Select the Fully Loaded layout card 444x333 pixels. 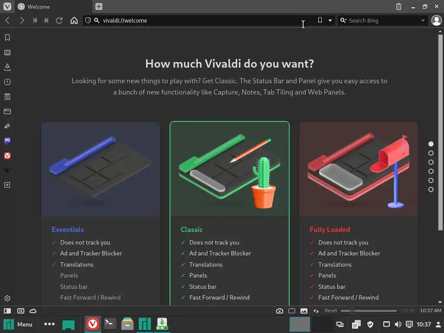coord(359,214)
